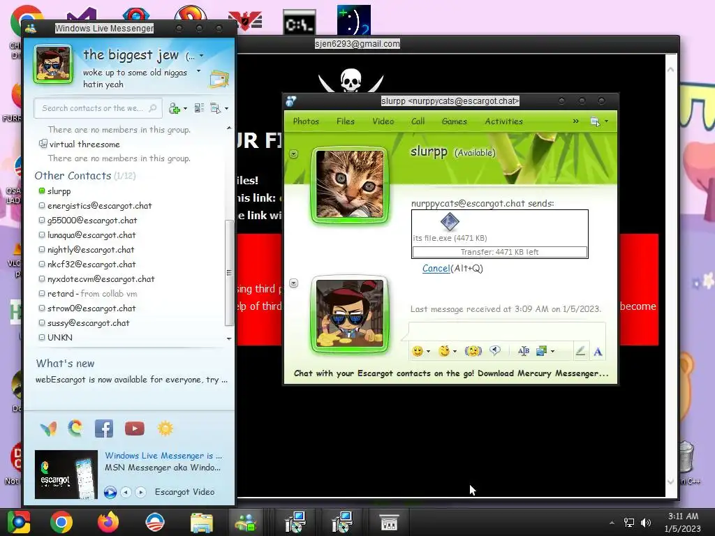Click the handwriting pen icon in chat

pos(580,351)
